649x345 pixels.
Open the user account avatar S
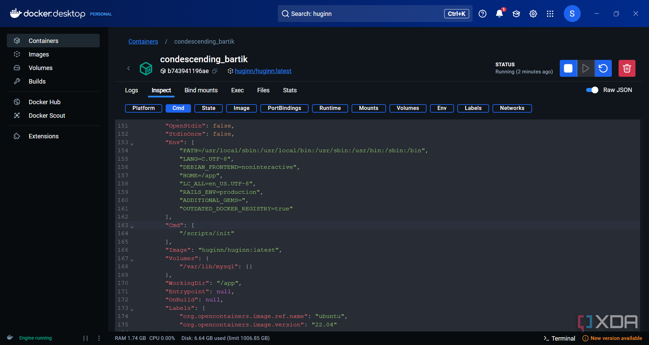(x=572, y=14)
